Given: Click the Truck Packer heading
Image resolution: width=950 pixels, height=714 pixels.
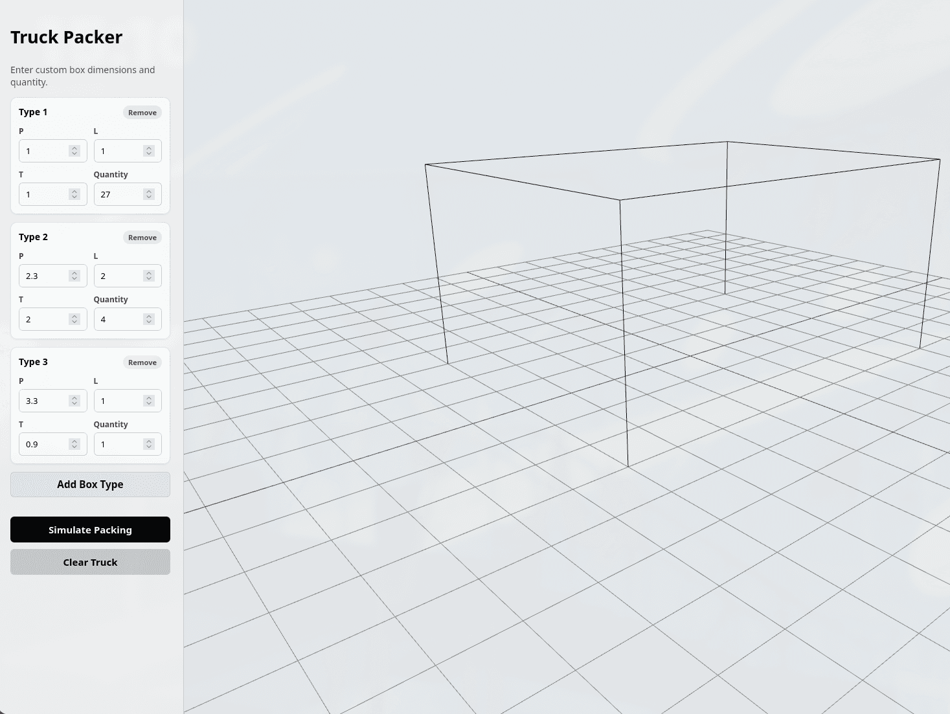Looking at the screenshot, I should click(x=66, y=37).
